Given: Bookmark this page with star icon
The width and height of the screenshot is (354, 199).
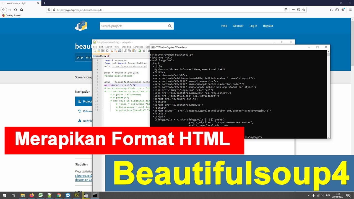Looking at the screenshot, I should (304, 10).
